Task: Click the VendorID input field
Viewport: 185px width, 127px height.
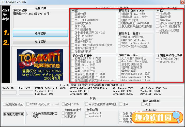Action: point(9,92)
